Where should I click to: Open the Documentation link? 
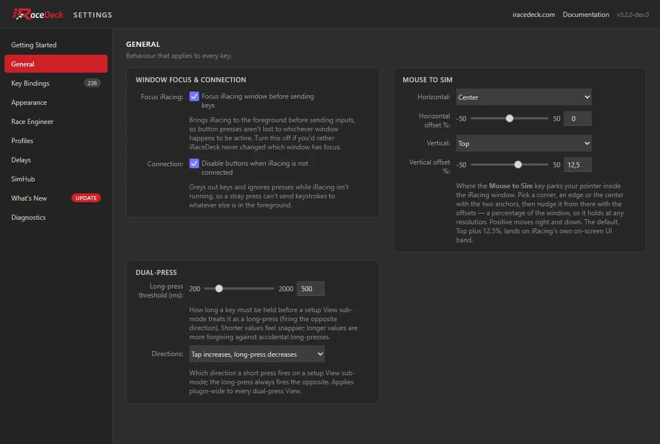click(586, 14)
